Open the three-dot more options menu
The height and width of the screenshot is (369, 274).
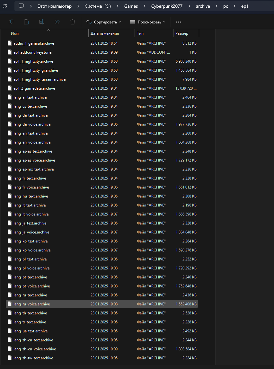pos(179,22)
